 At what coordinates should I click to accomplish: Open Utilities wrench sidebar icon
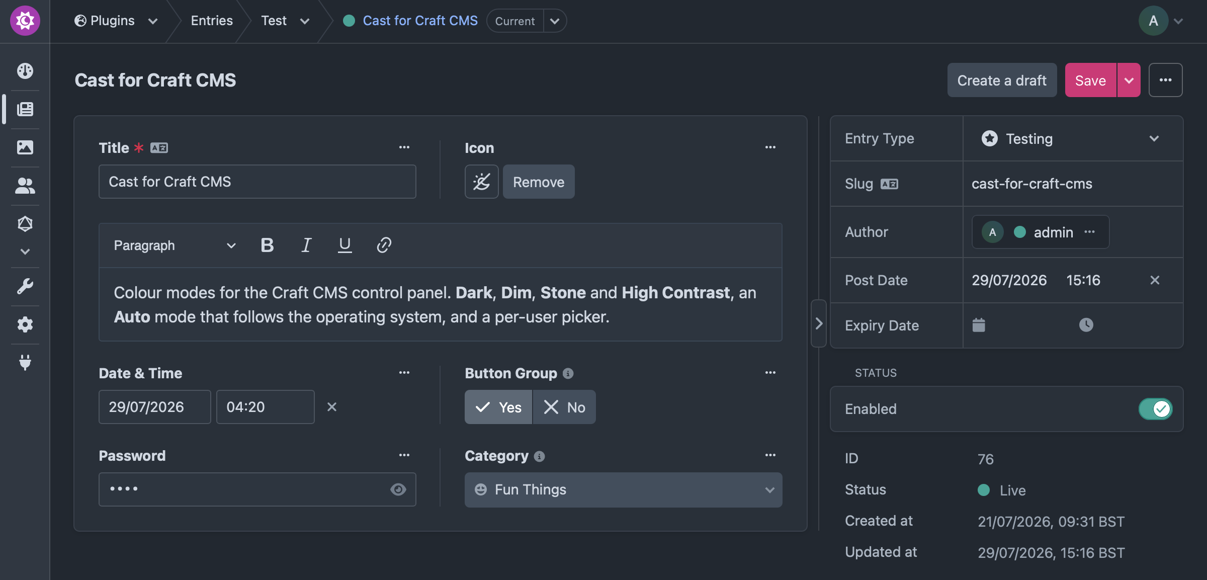tap(25, 286)
